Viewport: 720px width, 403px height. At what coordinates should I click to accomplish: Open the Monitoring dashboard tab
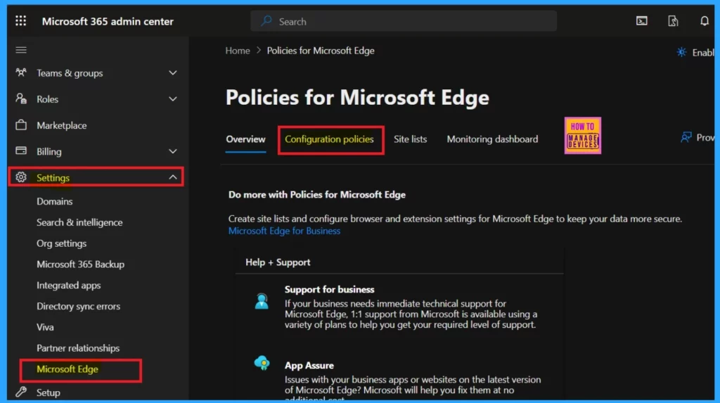click(492, 139)
